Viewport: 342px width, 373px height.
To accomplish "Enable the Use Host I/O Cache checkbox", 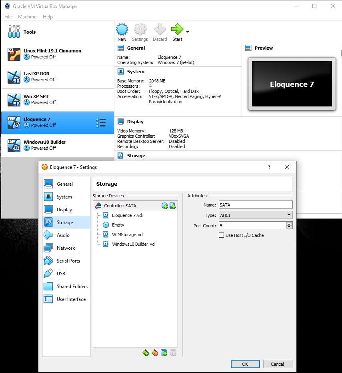I will [222, 235].
